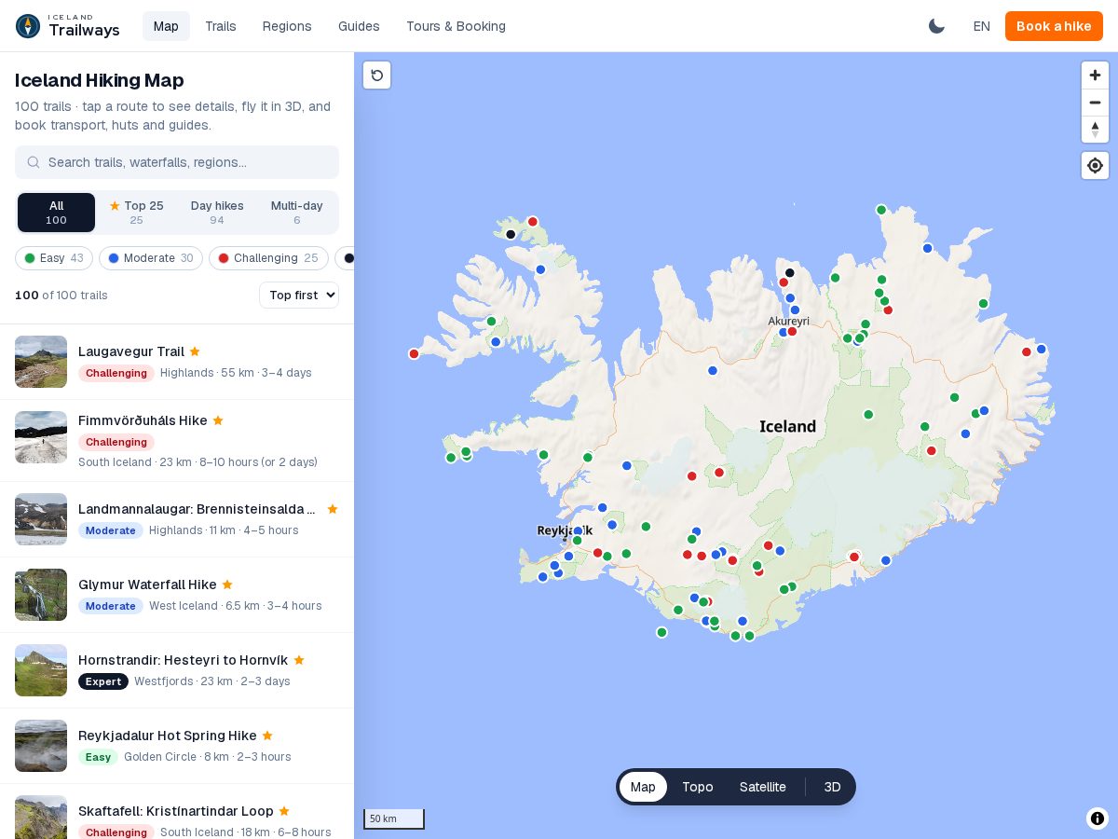Open the Guides nav tab
Screen dimensions: 1118x839
pyautogui.click(x=359, y=26)
